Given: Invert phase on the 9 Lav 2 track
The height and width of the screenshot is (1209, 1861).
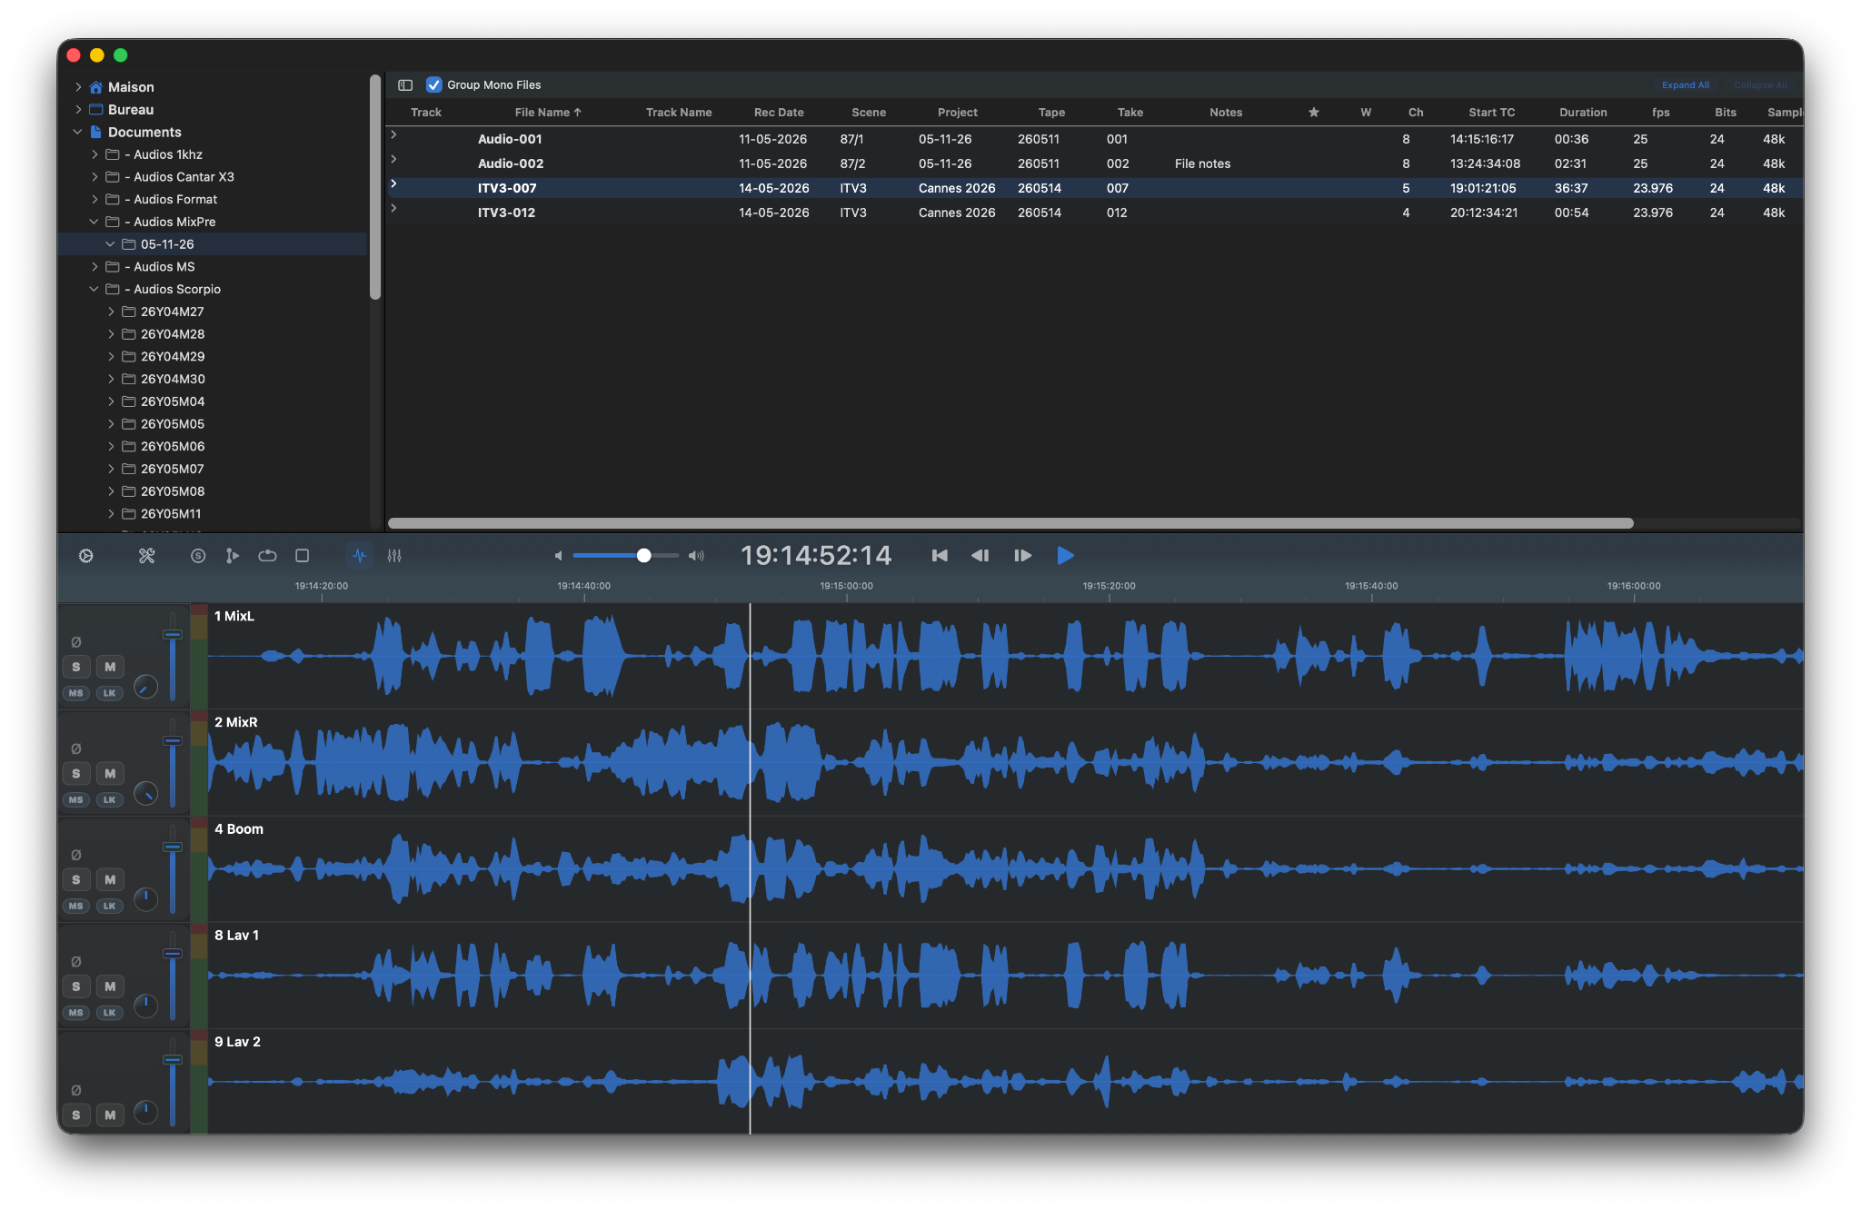Looking at the screenshot, I should click(76, 1091).
